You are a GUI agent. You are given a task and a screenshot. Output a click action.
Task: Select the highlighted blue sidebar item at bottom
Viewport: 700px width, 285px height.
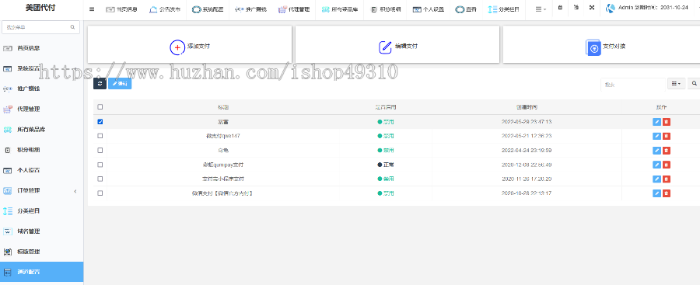point(41,272)
